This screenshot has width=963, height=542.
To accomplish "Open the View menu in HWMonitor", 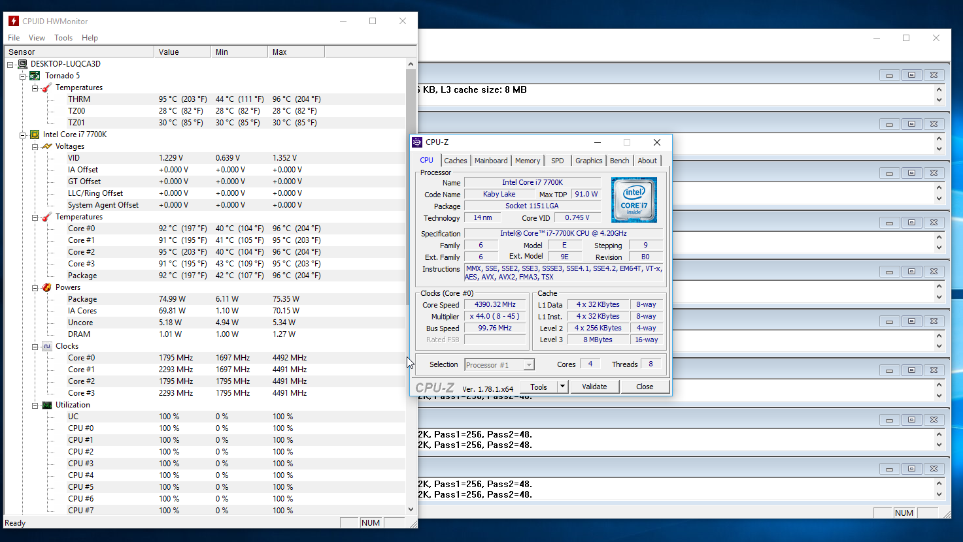I will pos(37,38).
